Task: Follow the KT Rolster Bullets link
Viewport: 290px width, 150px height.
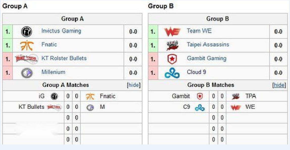Action: pos(64,58)
